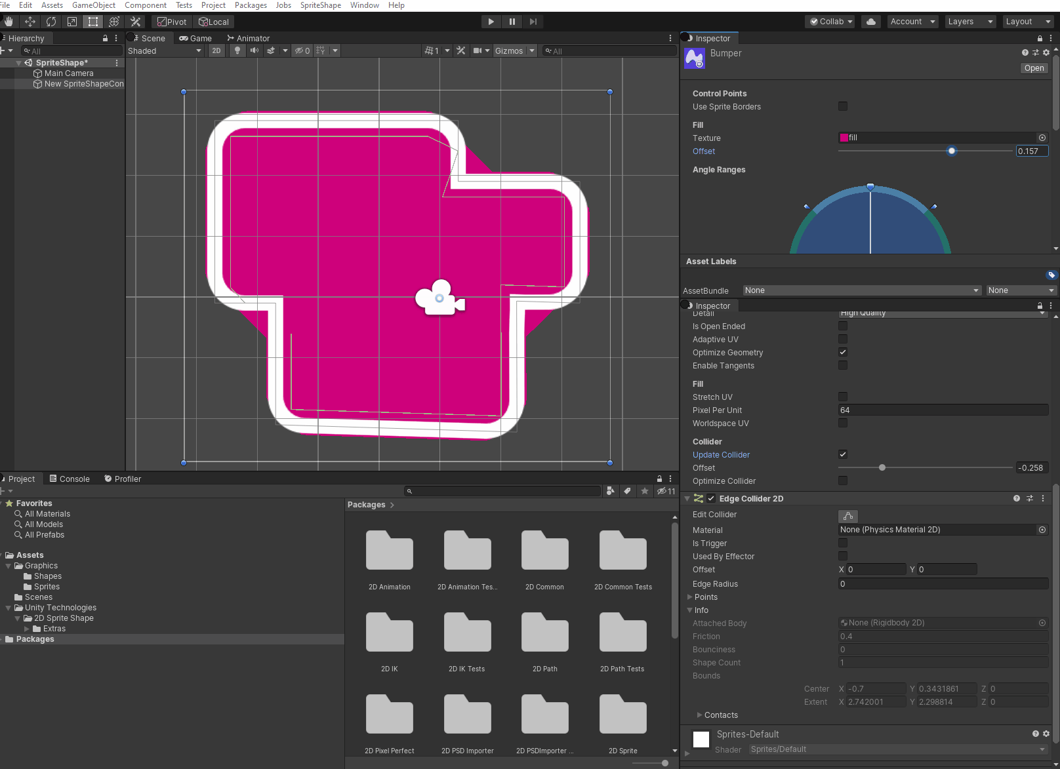Viewport: 1060px width, 769px height.
Task: Select the Hand tool
Action: (x=9, y=22)
